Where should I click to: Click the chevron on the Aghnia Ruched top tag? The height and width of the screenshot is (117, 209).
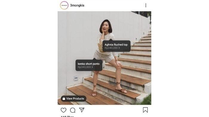119,48
